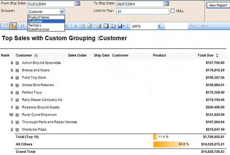The height and width of the screenshot is (155, 230).
Task: Refresh the report
Action: pos(90,26)
